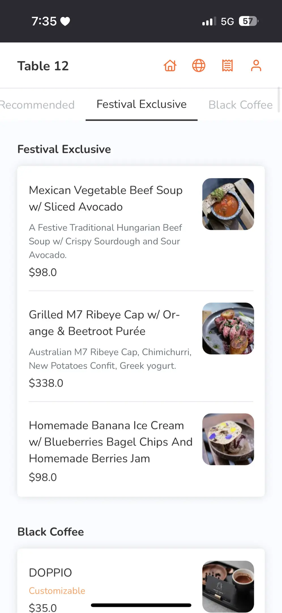Open the DOPPIO menu item
This screenshot has width=282, height=613.
(x=50, y=573)
